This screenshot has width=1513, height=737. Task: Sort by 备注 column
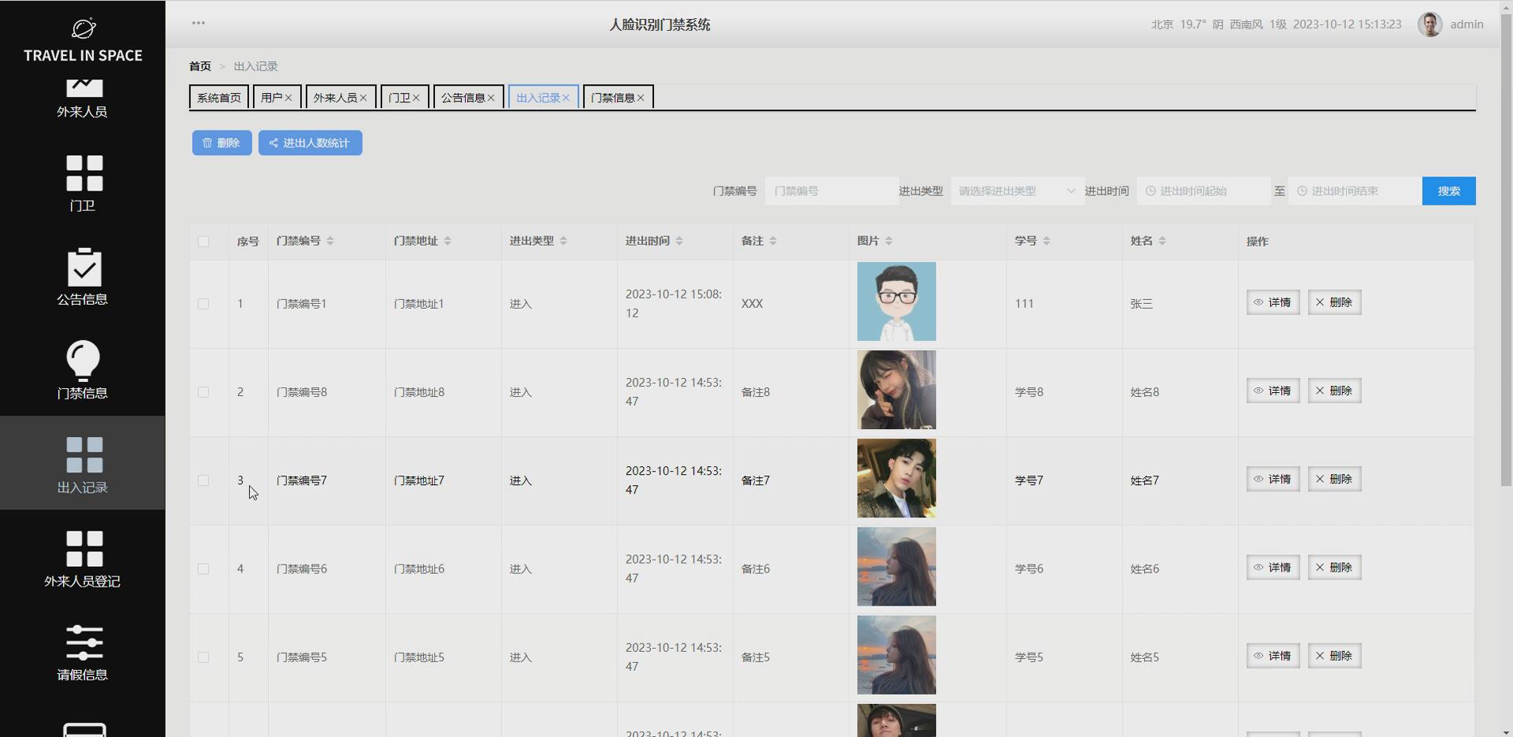pyautogui.click(x=773, y=241)
